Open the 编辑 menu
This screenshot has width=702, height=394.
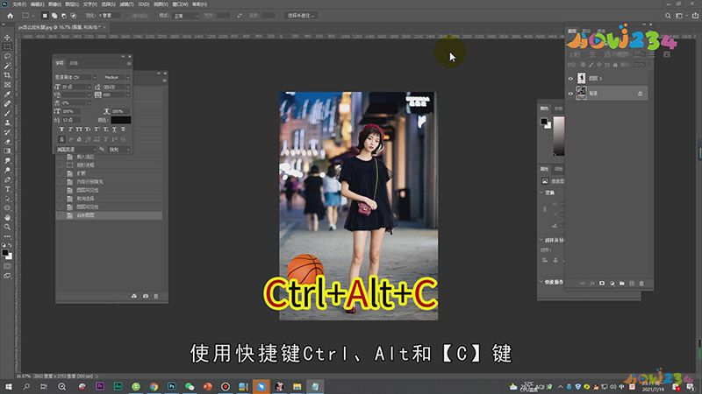tap(37, 4)
